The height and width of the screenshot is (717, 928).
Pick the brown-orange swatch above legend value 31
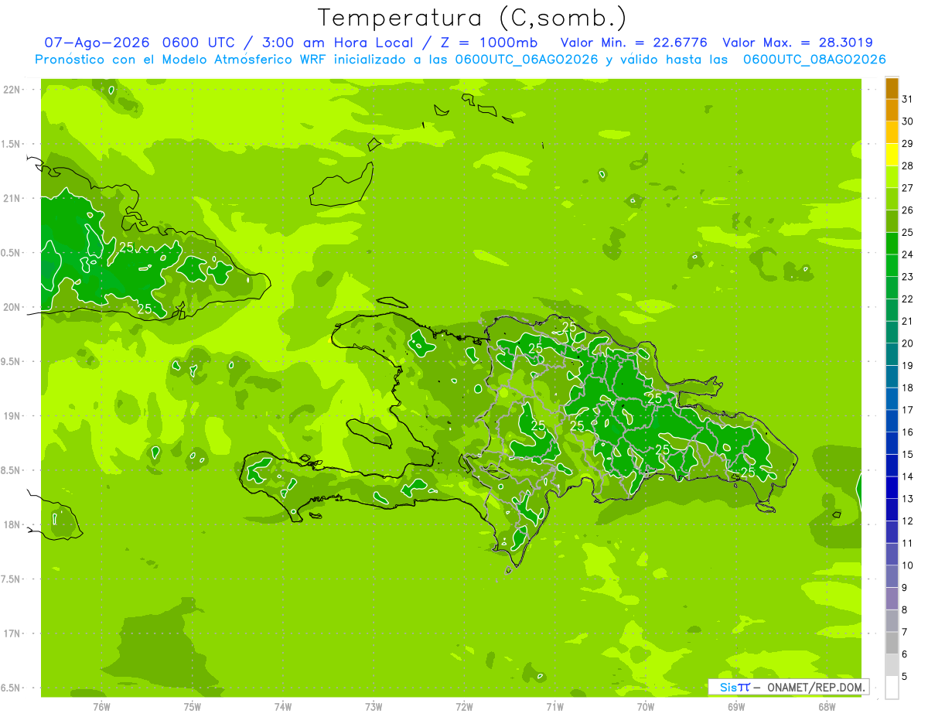point(892,88)
